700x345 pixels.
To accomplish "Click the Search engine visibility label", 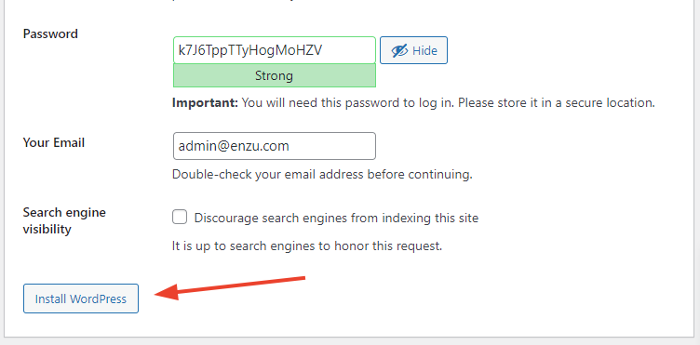I will tap(64, 220).
